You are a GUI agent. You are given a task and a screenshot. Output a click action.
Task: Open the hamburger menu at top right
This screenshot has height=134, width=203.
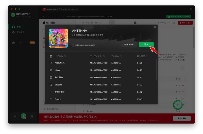[x=191, y=9]
